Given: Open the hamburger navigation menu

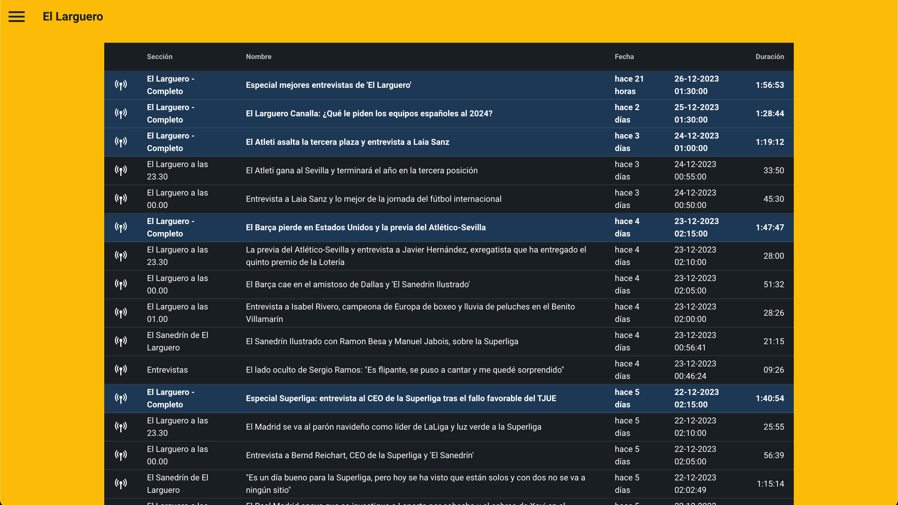Looking at the screenshot, I should pyautogui.click(x=16, y=16).
